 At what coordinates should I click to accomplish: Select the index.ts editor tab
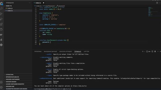click(x=38, y=3)
